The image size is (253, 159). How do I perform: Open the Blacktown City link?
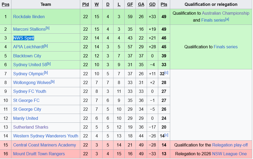click(27, 56)
